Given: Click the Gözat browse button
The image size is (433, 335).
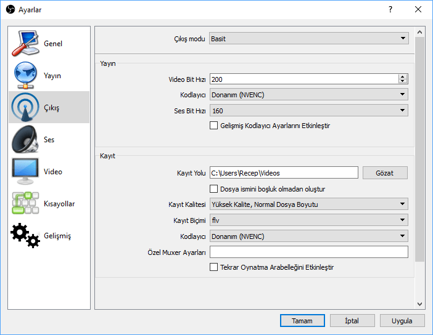Looking at the screenshot, I should click(x=385, y=173).
